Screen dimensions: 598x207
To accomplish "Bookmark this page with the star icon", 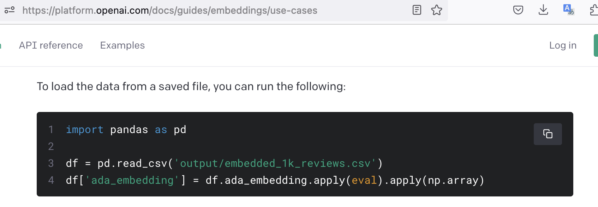I will 437,10.
